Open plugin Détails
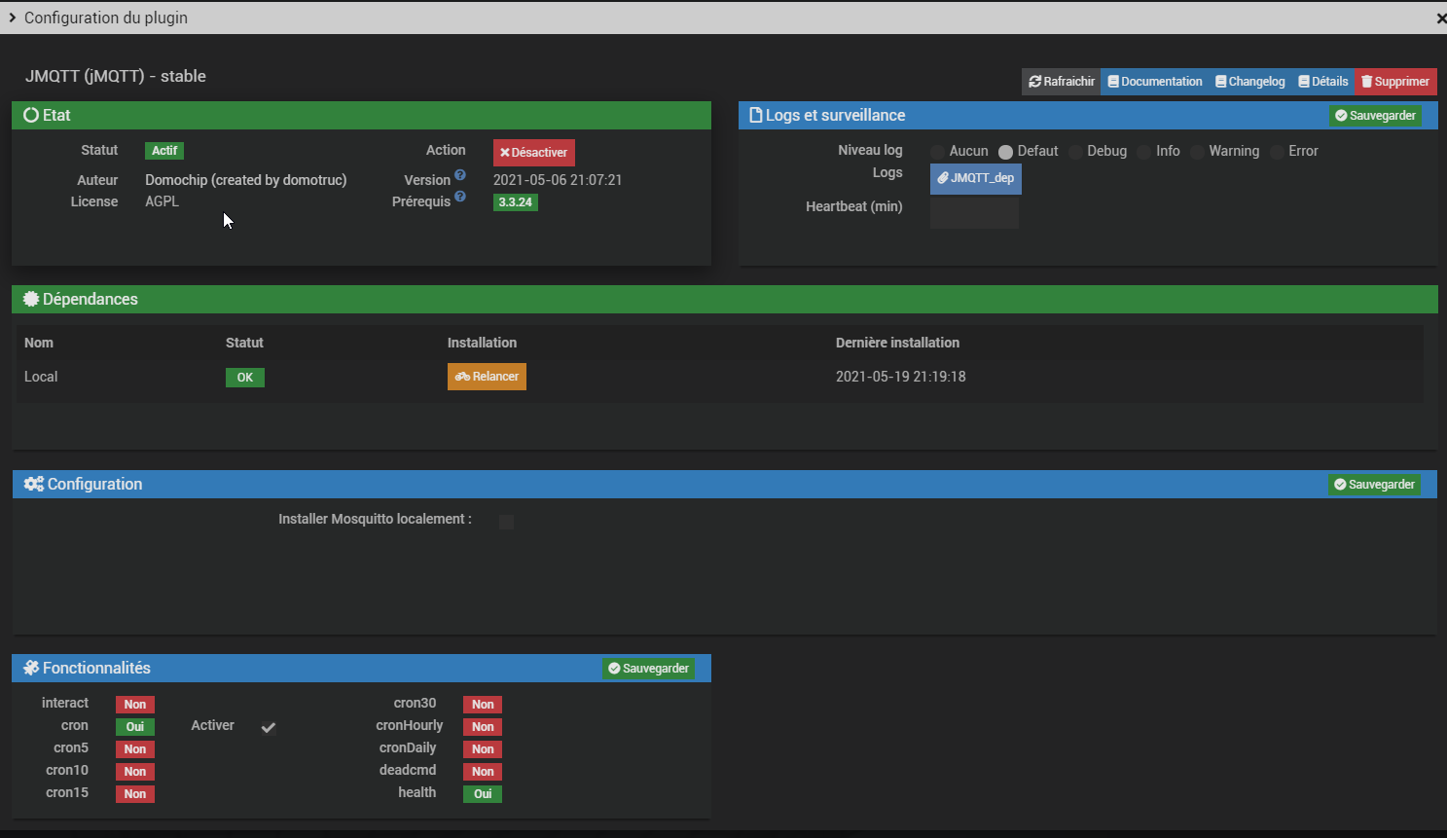The height and width of the screenshot is (838, 1447). coord(1323,82)
